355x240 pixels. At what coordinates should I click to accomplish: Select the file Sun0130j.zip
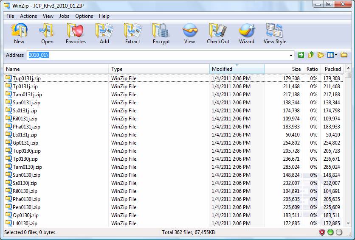click(x=26, y=175)
